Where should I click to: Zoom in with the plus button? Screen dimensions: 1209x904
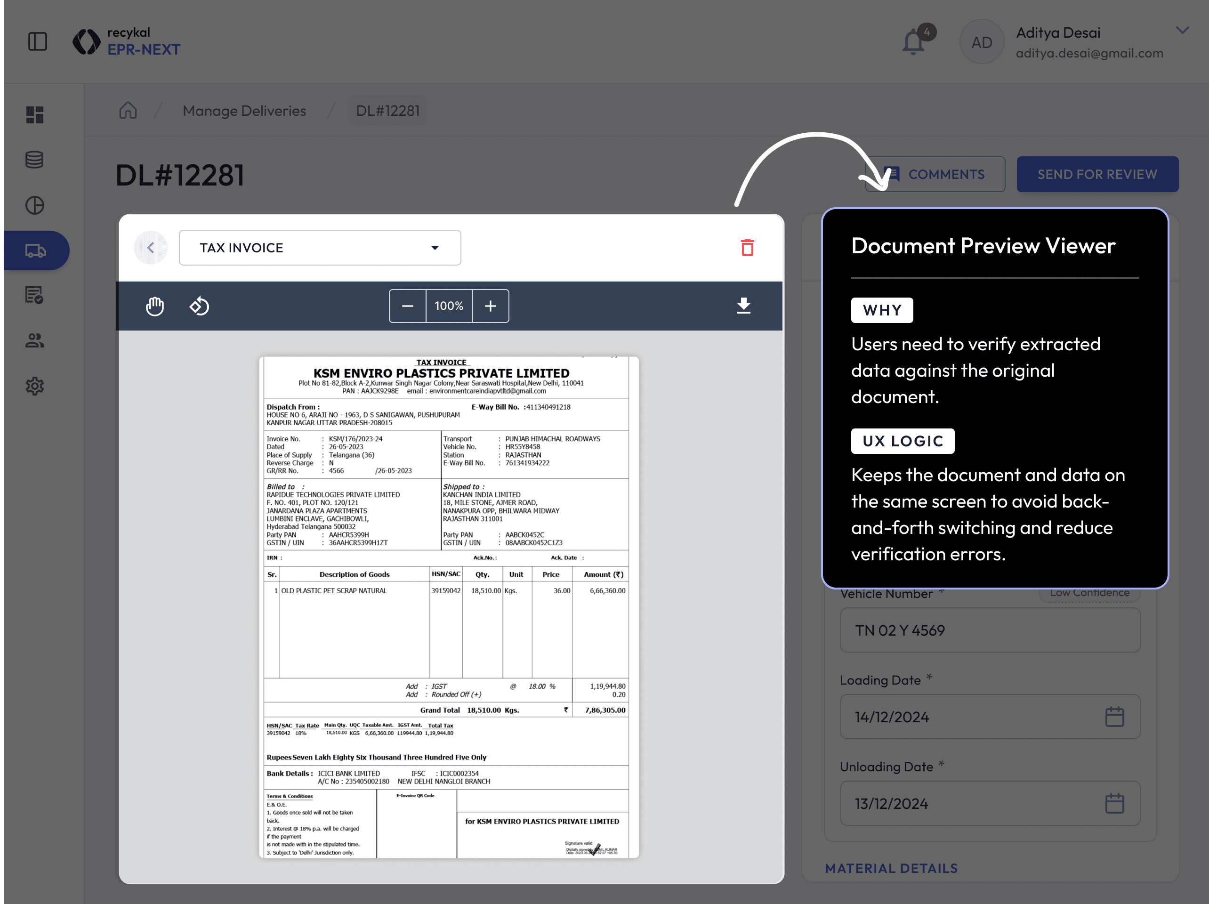tap(490, 306)
